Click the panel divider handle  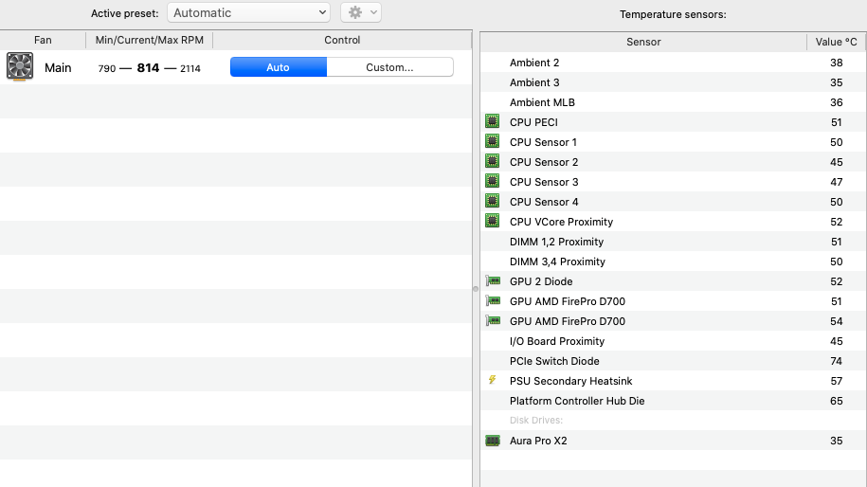tap(476, 286)
